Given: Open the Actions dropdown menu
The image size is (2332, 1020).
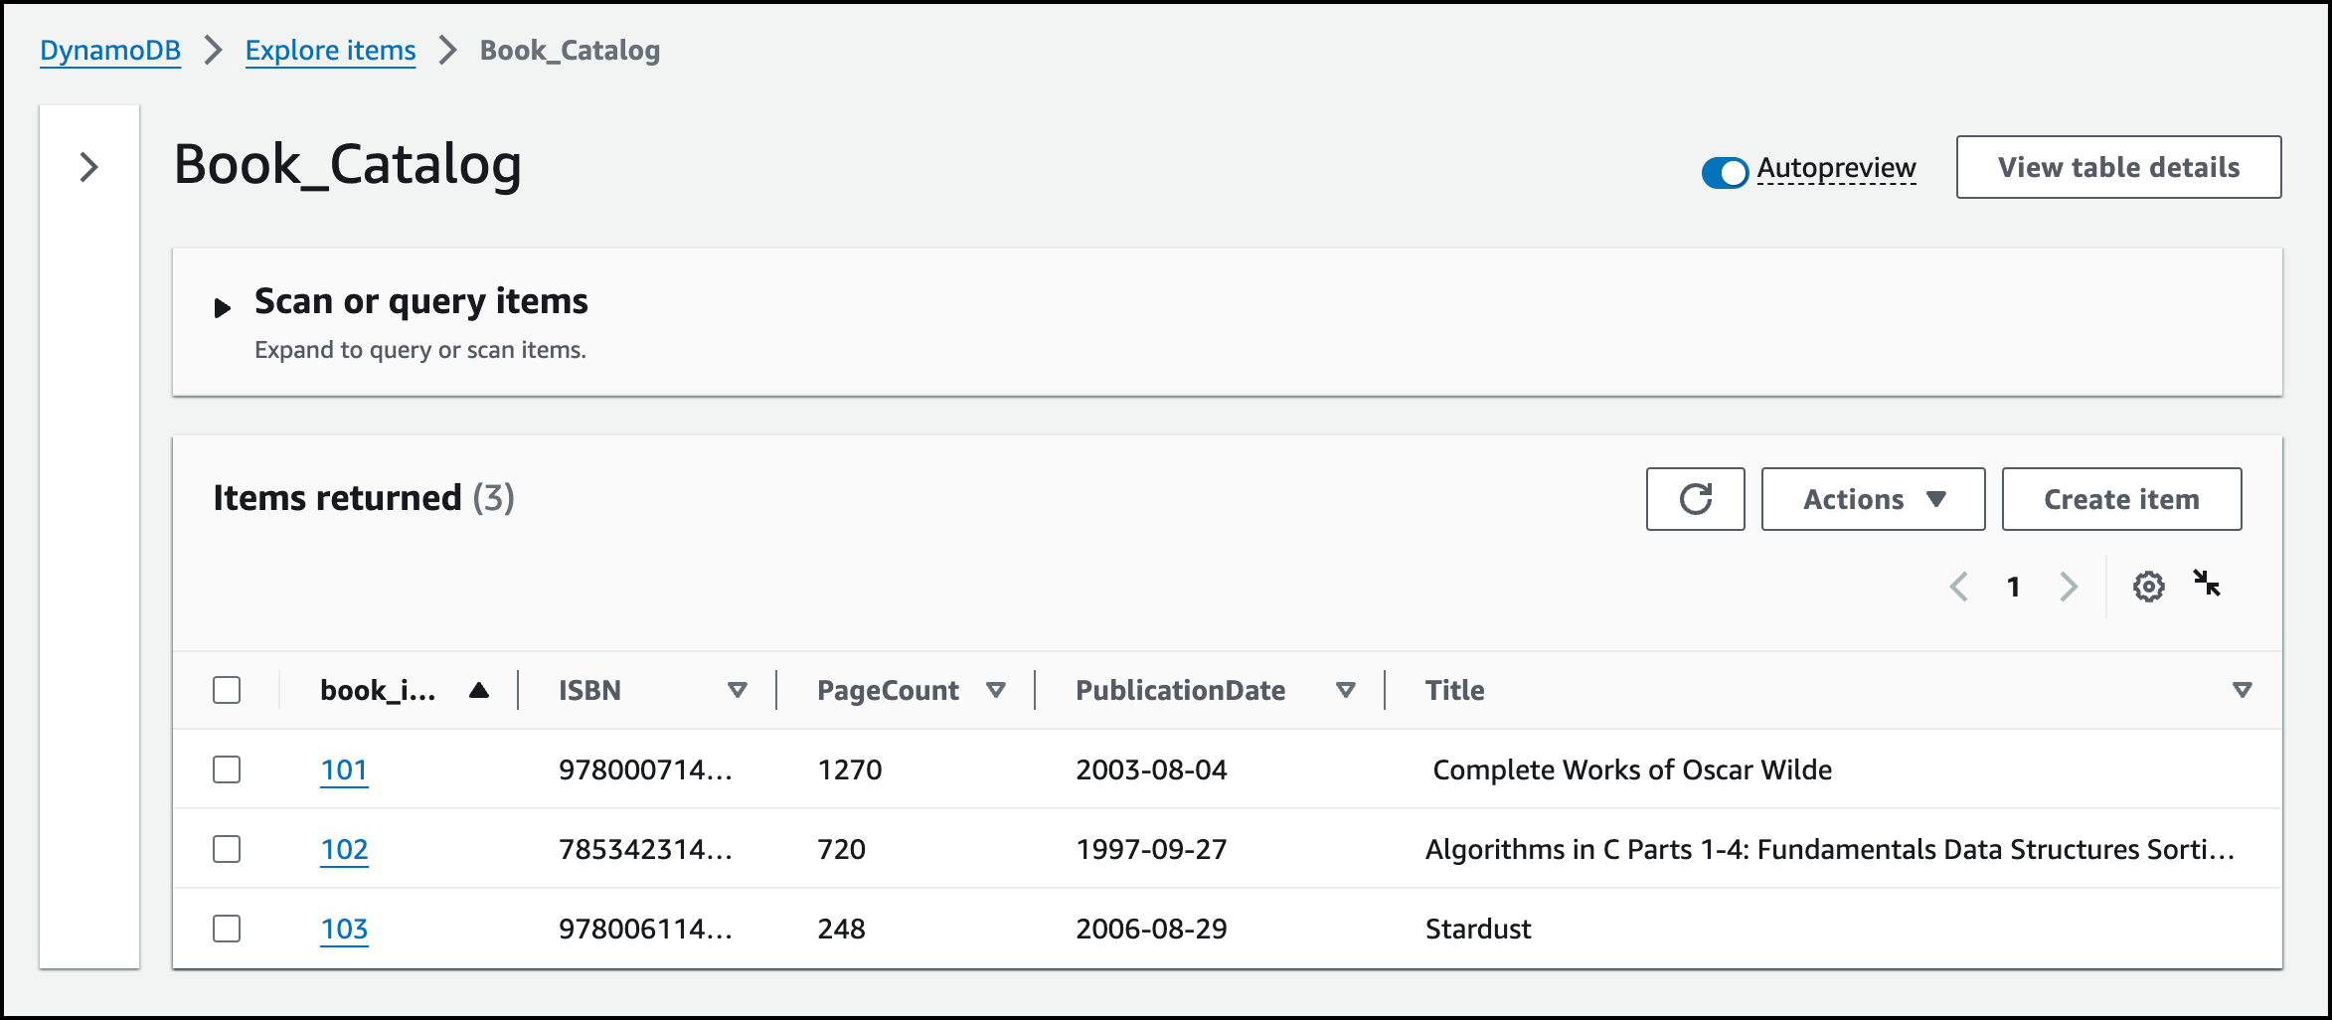Looking at the screenshot, I should point(1873,499).
